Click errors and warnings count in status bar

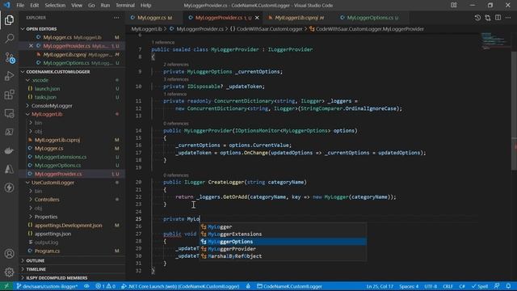[105, 286]
